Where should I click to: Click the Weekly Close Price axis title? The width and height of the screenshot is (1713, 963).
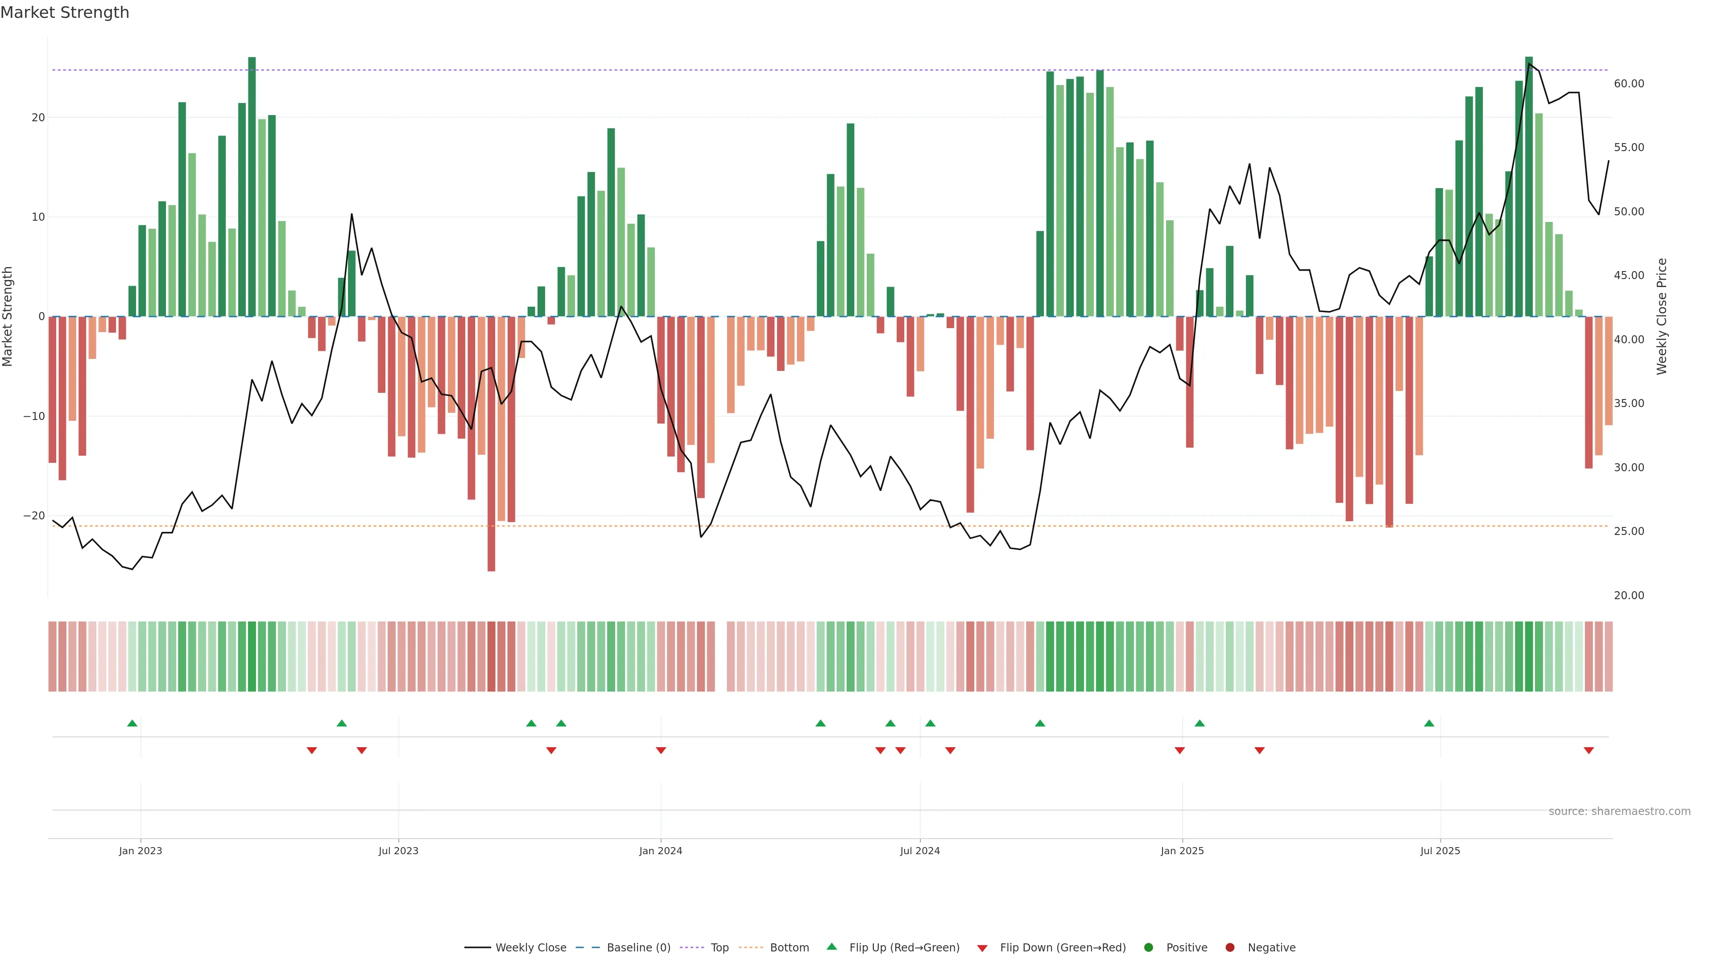[x=1662, y=317]
